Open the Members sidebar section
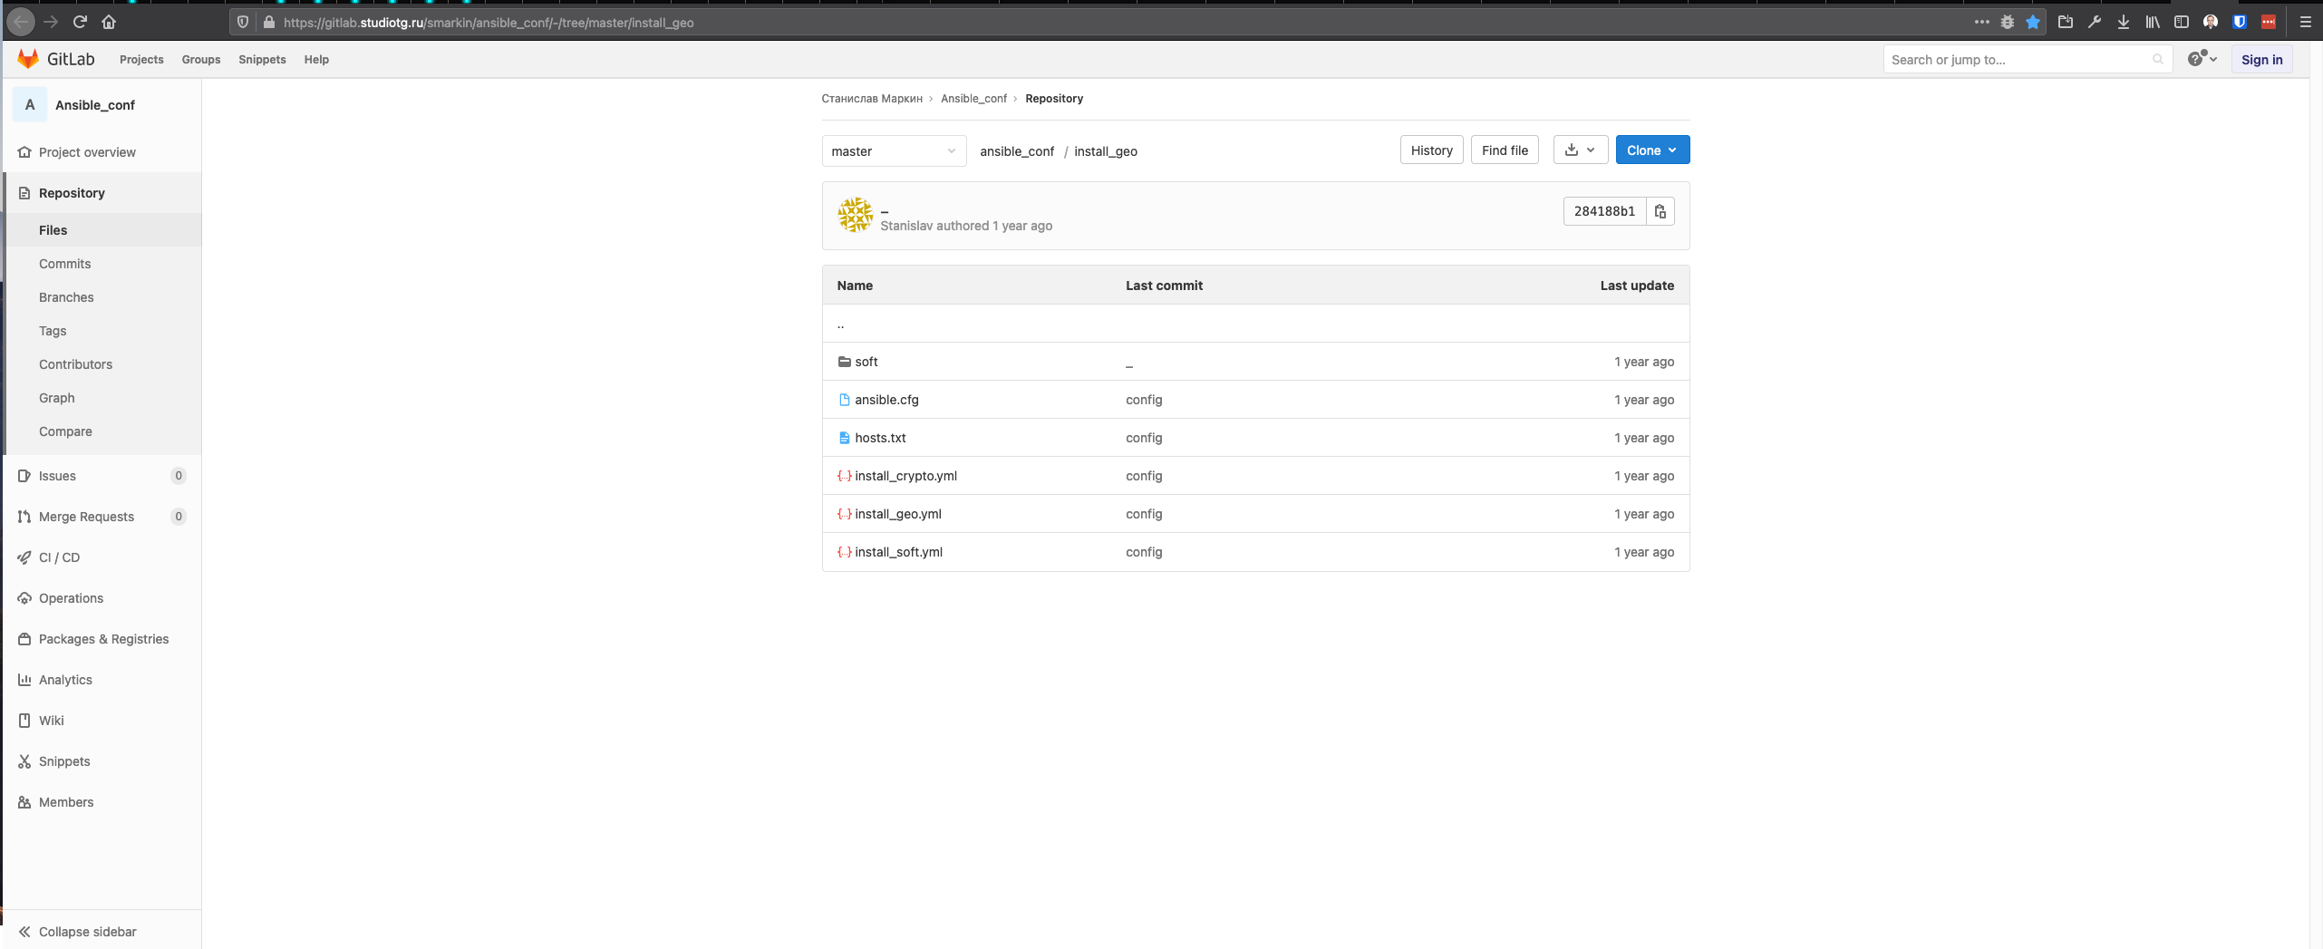The image size is (2323, 949). click(66, 801)
